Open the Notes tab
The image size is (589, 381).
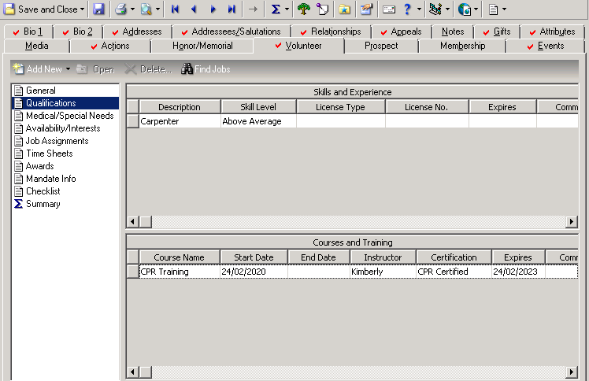[x=453, y=31]
